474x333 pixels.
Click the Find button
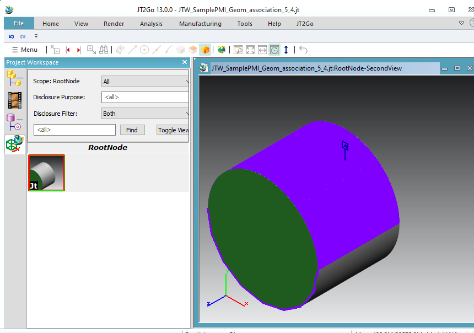132,130
